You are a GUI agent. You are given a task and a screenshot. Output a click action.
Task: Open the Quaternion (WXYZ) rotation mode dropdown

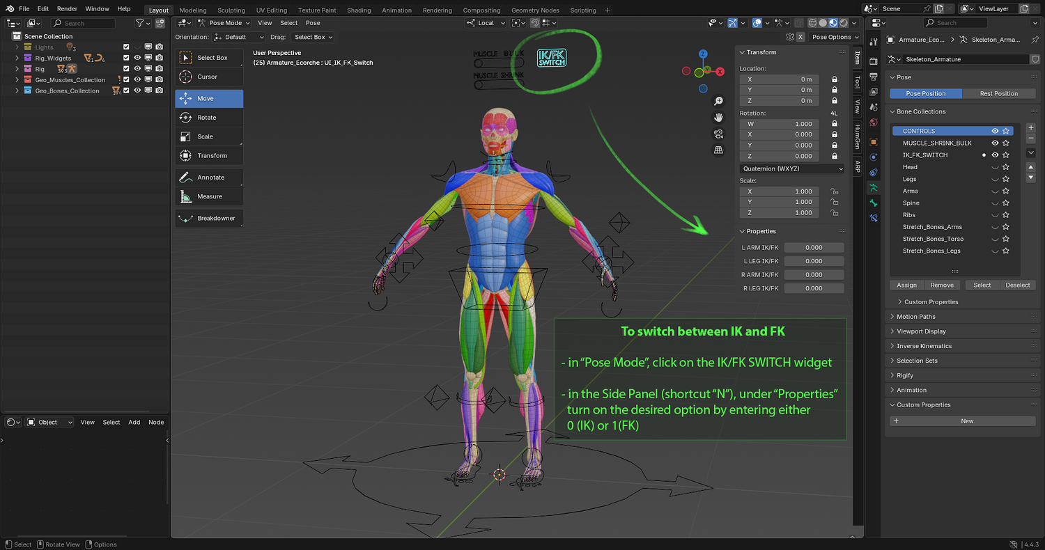click(792, 168)
